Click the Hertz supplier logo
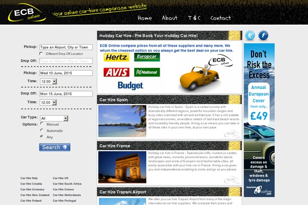The height and width of the screenshot is (205, 308). pyautogui.click(x=117, y=57)
